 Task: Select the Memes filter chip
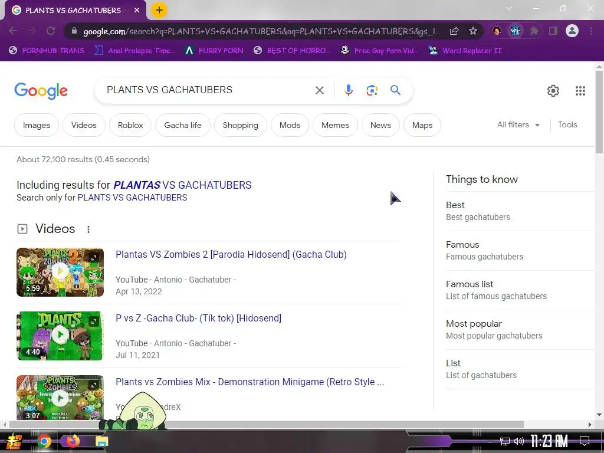335,125
